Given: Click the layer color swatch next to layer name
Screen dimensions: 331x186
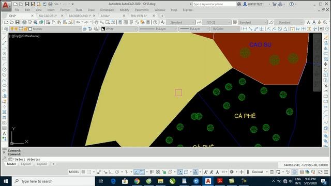Looking at the screenshot, I should click(30, 29).
